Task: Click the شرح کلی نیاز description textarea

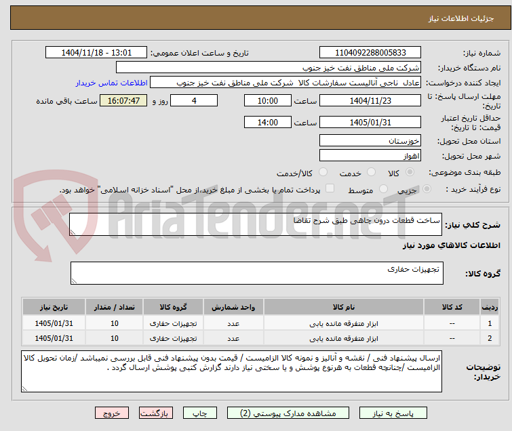Action: [256, 224]
